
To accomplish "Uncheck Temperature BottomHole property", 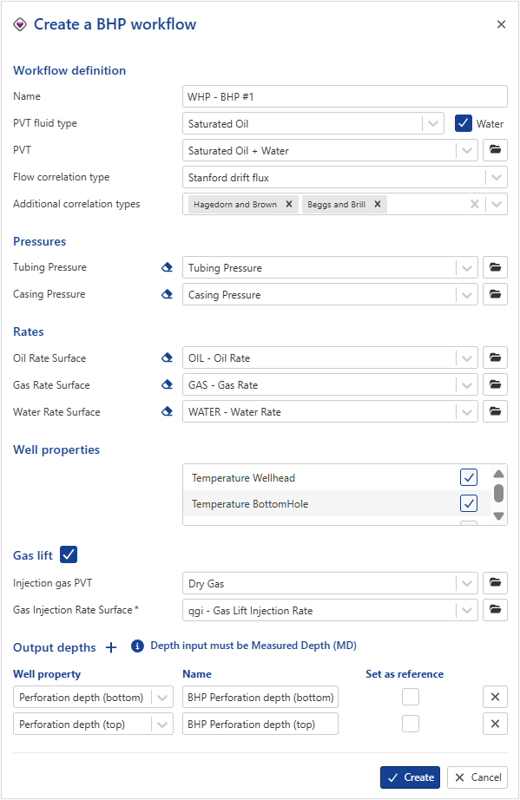I will point(469,503).
